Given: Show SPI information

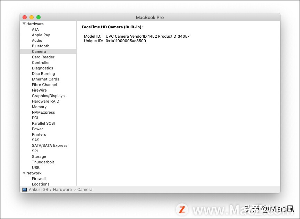Looking at the screenshot, I should 35,151.
